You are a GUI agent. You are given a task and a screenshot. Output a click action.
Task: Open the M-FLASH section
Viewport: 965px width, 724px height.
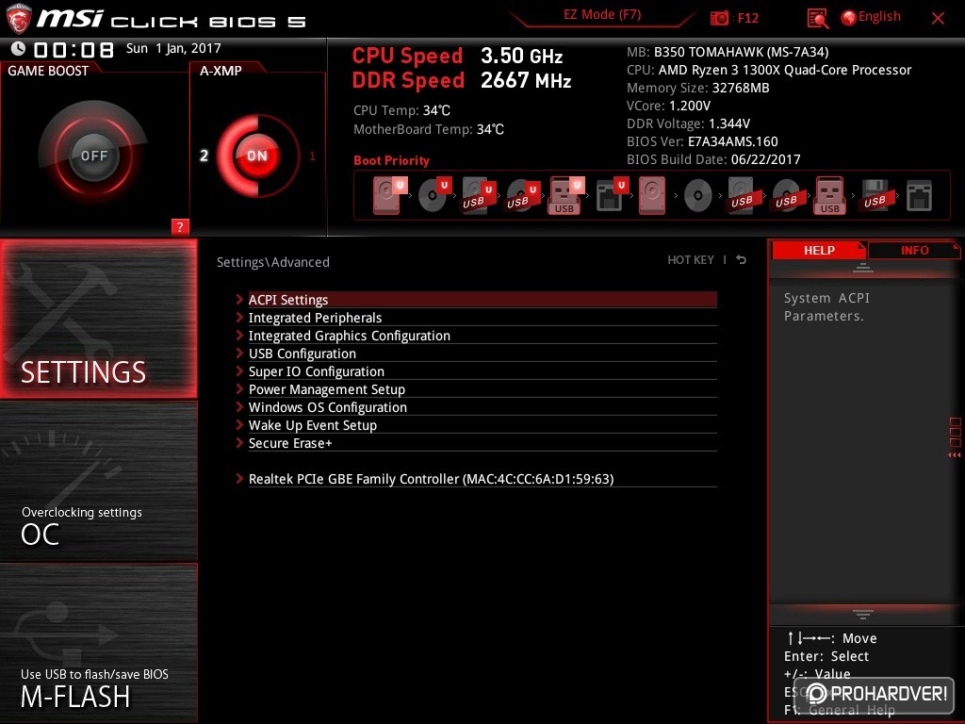pyautogui.click(x=98, y=642)
